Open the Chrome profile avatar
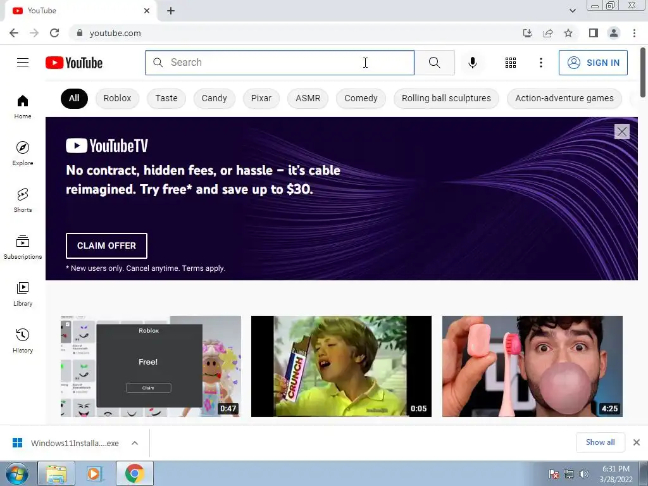This screenshot has width=648, height=486. (614, 33)
